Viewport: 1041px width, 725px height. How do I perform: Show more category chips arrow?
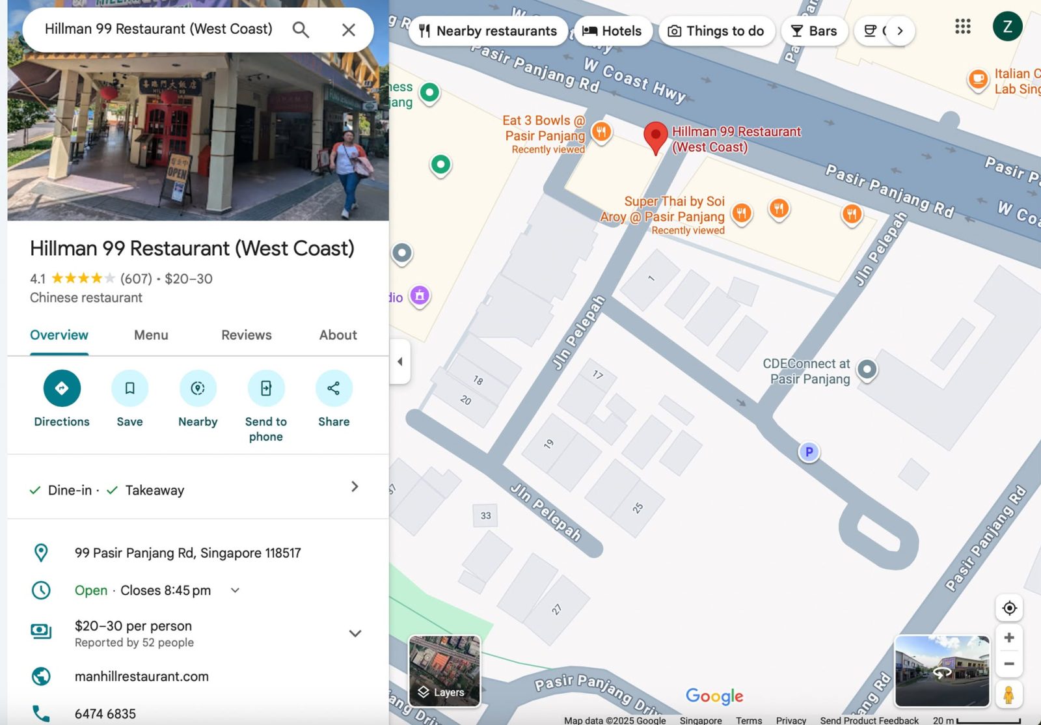click(x=900, y=31)
